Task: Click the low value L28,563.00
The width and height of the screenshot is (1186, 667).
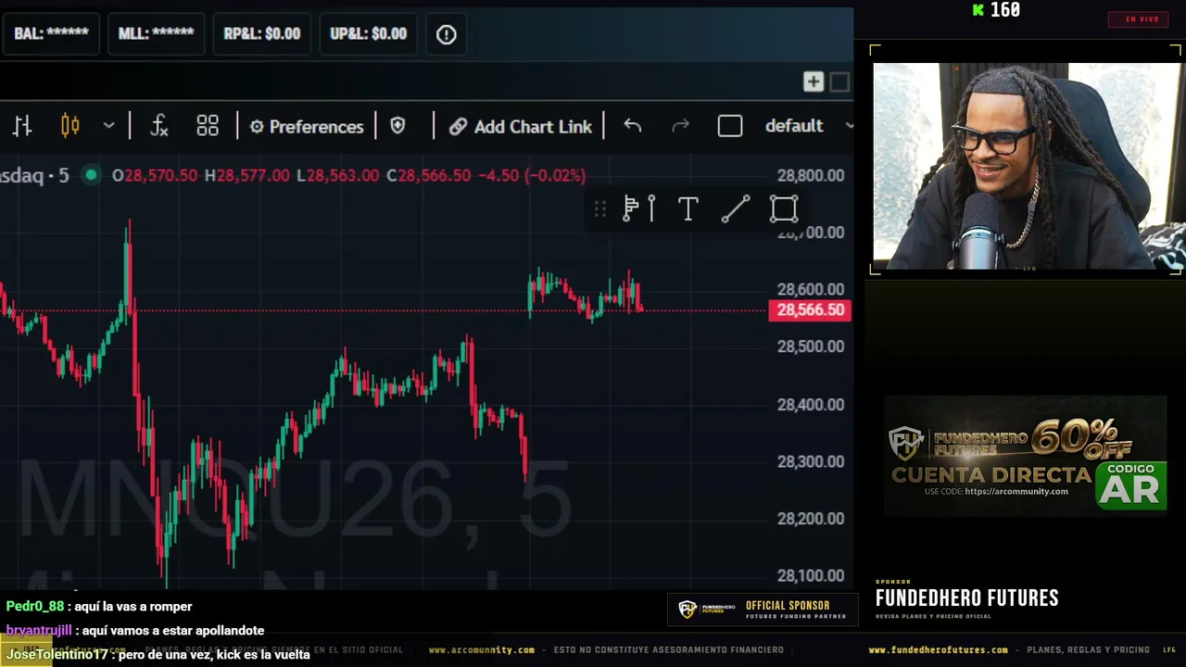Action: coord(337,175)
